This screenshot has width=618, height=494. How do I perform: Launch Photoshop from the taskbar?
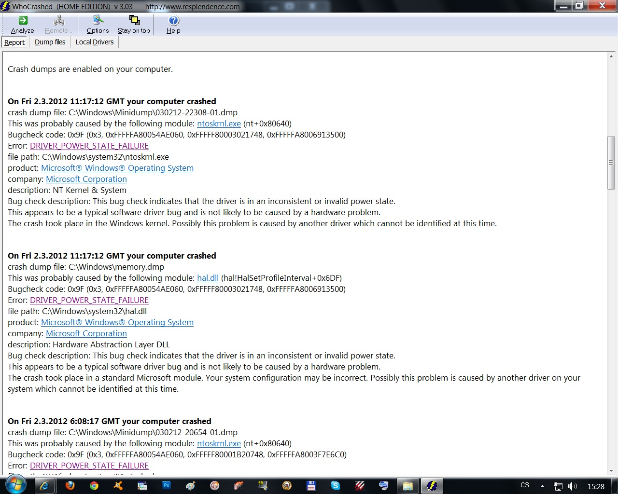pos(167,486)
